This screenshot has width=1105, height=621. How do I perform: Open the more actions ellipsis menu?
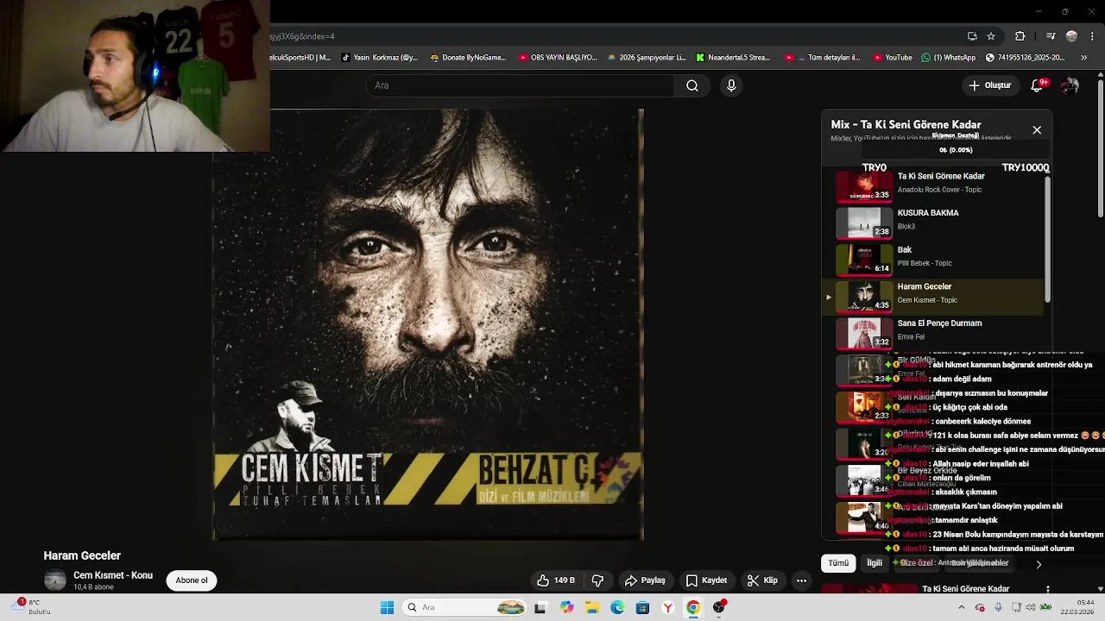point(801,580)
